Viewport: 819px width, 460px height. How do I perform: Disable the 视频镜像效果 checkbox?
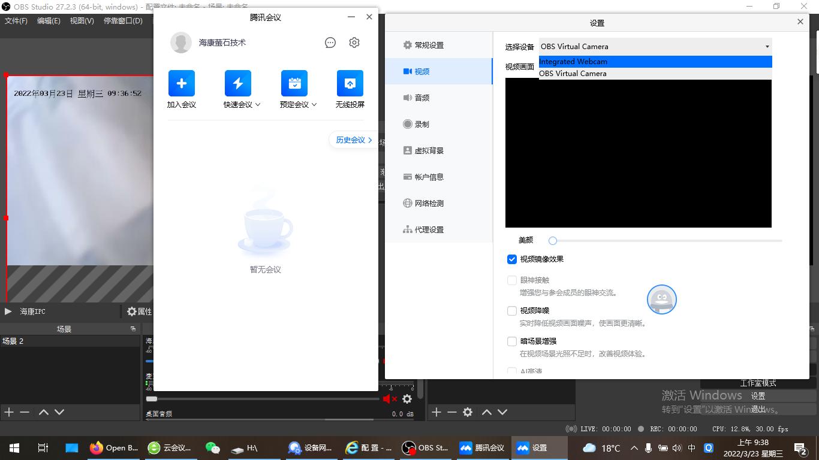tap(512, 259)
